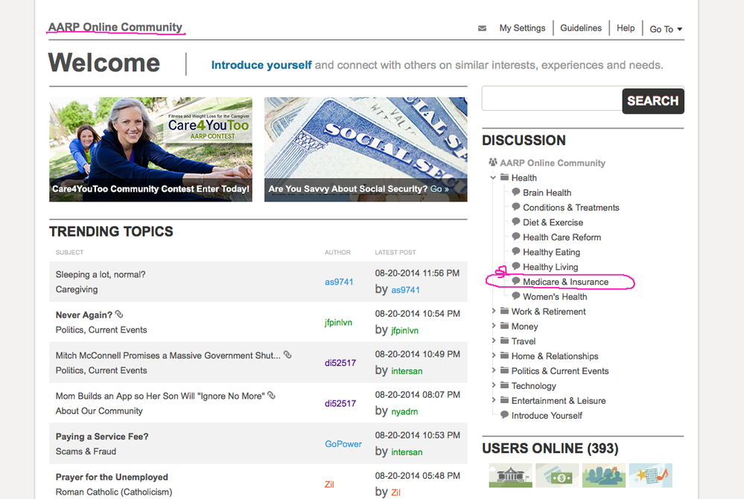Open My Settings

(x=522, y=28)
